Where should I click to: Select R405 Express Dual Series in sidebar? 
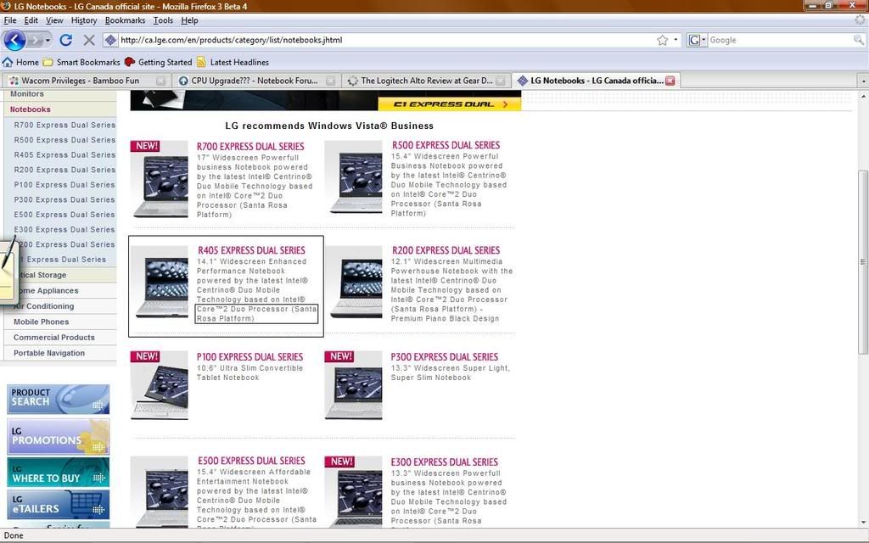(64, 154)
